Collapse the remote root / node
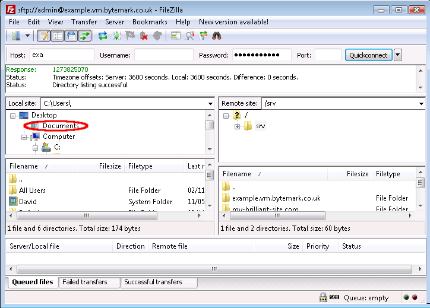 tap(226, 116)
